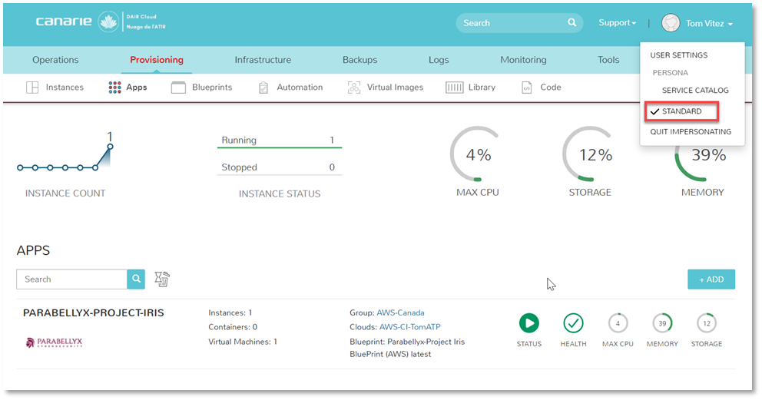The width and height of the screenshot is (762, 400).
Task: Open the Monitoring tab
Action: (523, 60)
